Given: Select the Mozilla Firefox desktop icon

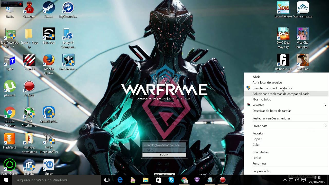Looking at the screenshot, I should pyautogui.click(x=49, y=64).
